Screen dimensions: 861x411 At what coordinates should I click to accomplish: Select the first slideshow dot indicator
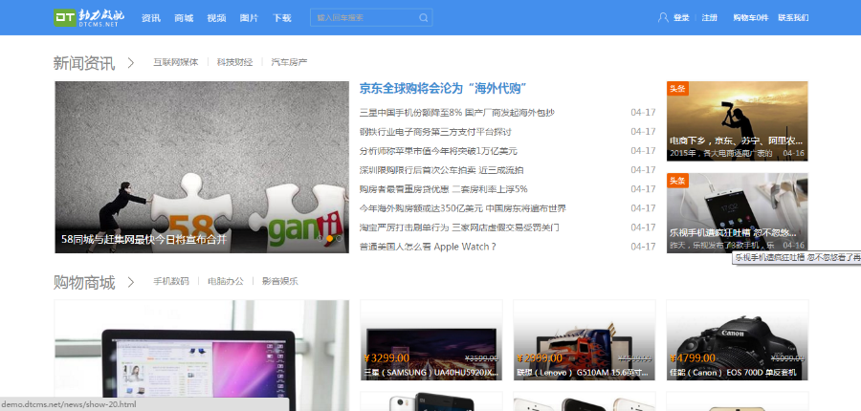320,239
